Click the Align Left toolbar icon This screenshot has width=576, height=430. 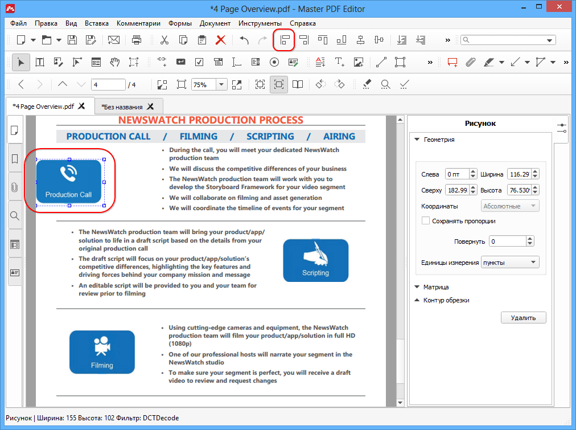click(x=285, y=40)
